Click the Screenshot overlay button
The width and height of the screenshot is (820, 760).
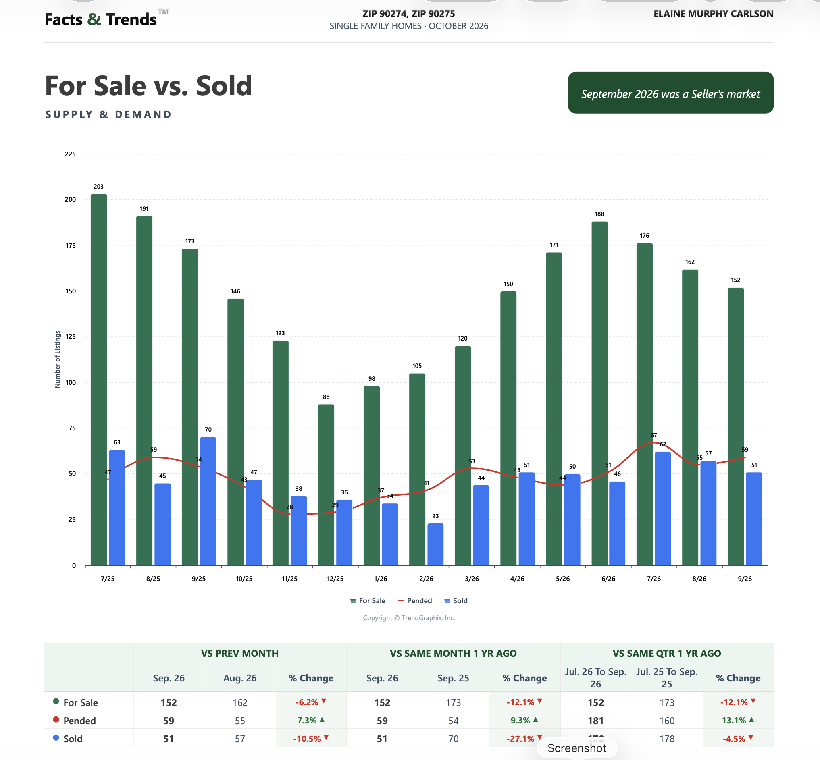(577, 748)
